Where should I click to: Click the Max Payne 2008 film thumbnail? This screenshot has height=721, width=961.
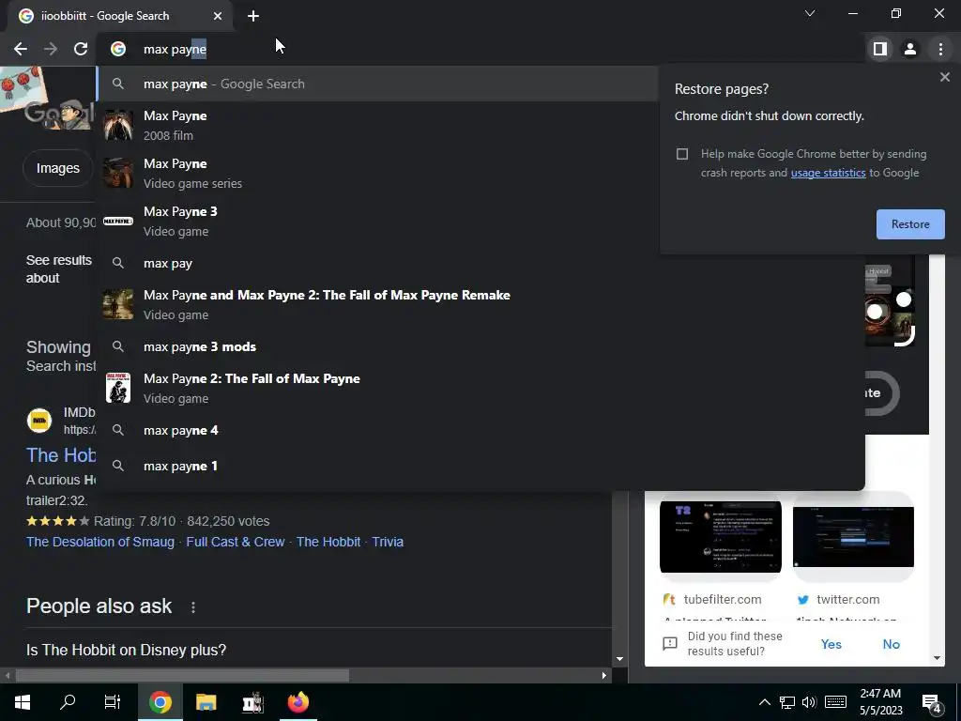click(x=117, y=125)
